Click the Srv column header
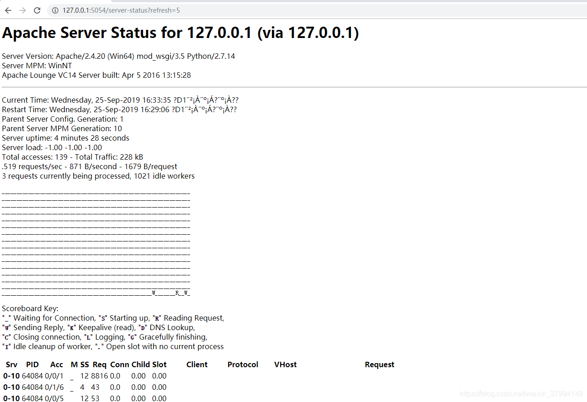This screenshot has width=587, height=402. tap(11, 364)
